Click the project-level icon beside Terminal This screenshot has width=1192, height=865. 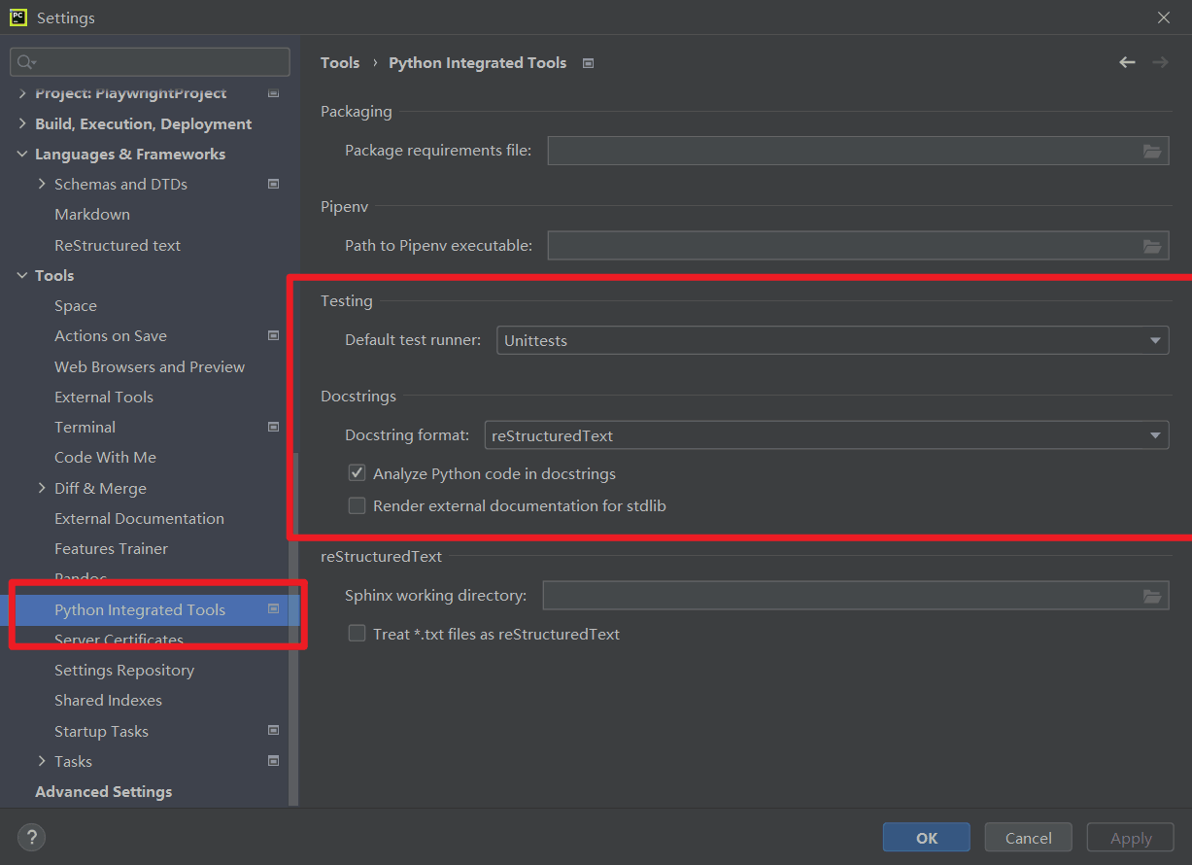click(x=273, y=427)
